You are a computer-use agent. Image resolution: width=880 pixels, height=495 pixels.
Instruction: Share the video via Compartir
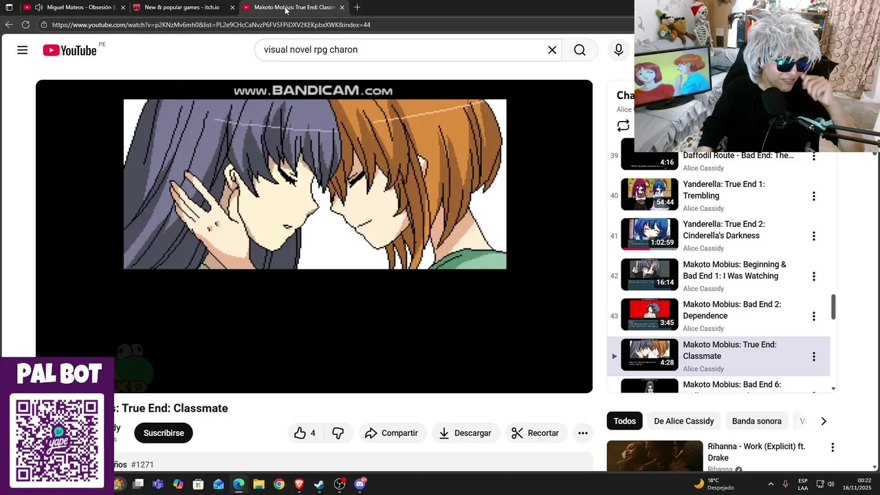(x=391, y=432)
